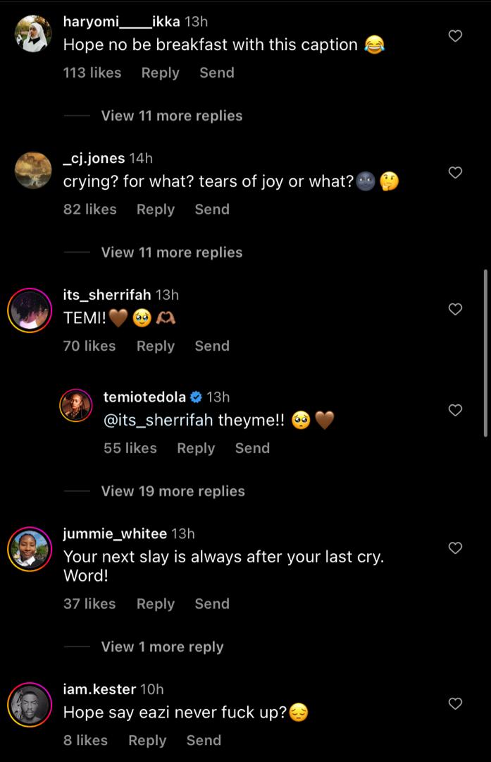Open haryomi_____ikka's profile picture
Image resolution: width=491 pixels, height=762 pixels.
[x=33, y=34]
